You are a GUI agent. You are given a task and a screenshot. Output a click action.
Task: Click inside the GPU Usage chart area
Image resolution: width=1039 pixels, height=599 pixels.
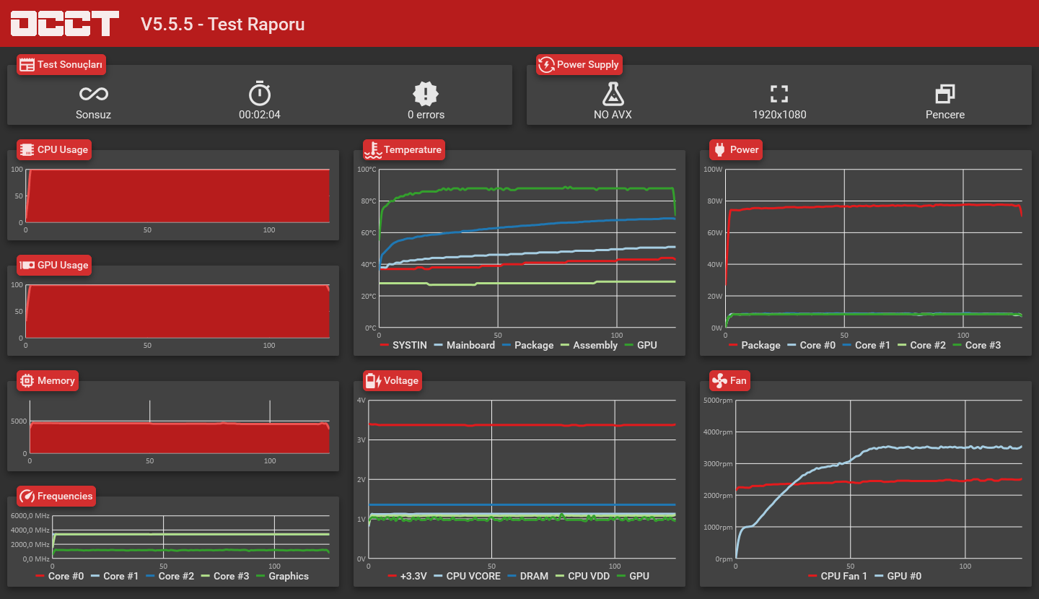[177, 312]
